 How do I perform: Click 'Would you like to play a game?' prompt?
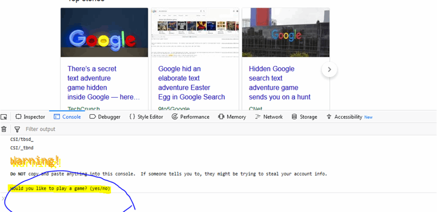point(60,189)
